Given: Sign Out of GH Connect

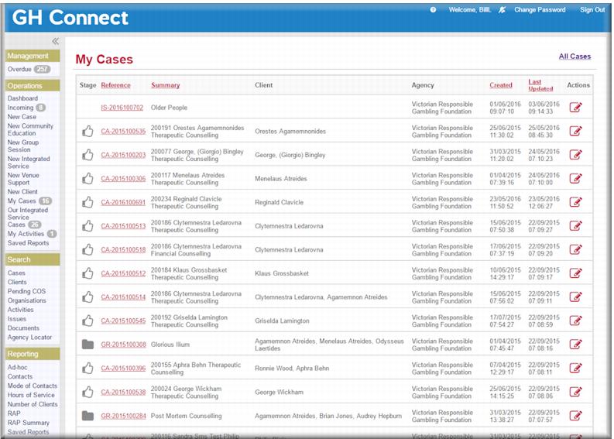Looking at the screenshot, I should (592, 10).
